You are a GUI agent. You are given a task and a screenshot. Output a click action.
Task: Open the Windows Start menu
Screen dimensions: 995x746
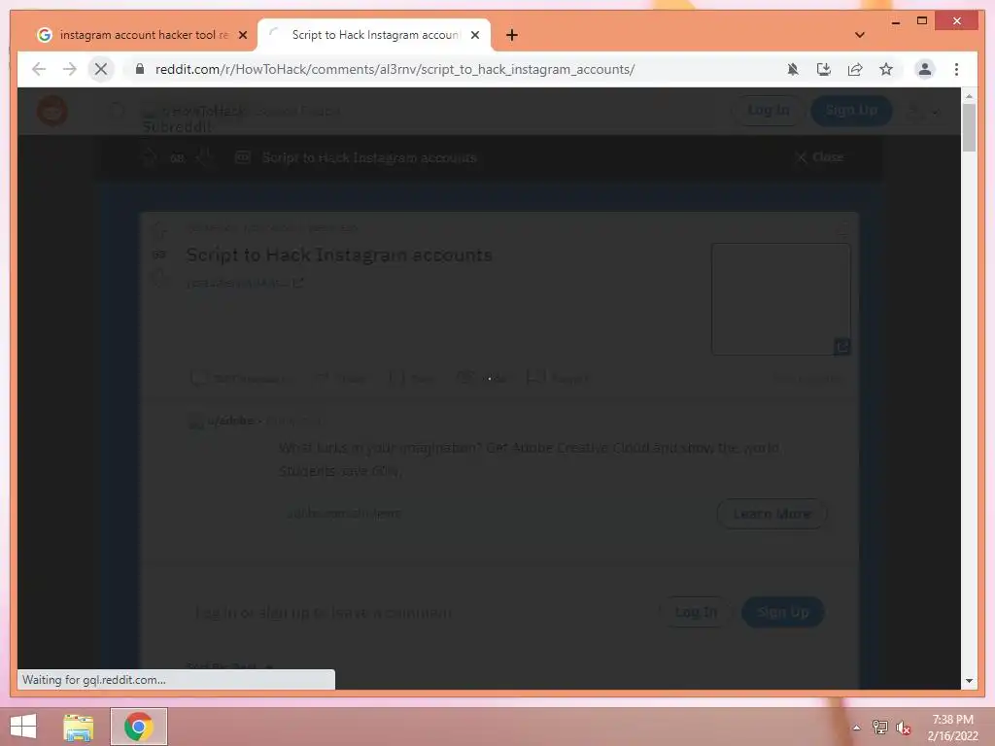(23, 727)
